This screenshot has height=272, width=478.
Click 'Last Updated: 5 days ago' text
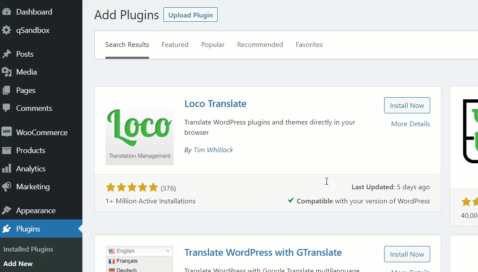click(391, 187)
